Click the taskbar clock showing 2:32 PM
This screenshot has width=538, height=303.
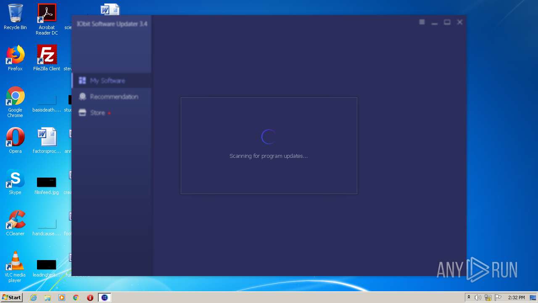(516, 298)
